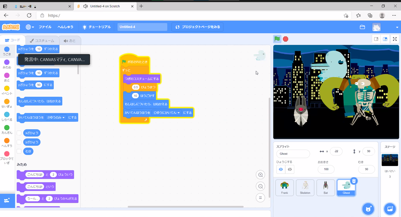401x217 pixels.
Task: Zoom out on the code workspace
Action: [x=260, y=186]
